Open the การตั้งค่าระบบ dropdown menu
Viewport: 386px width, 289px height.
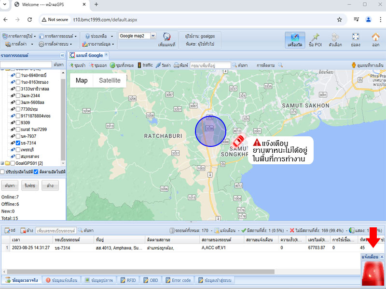55,44
